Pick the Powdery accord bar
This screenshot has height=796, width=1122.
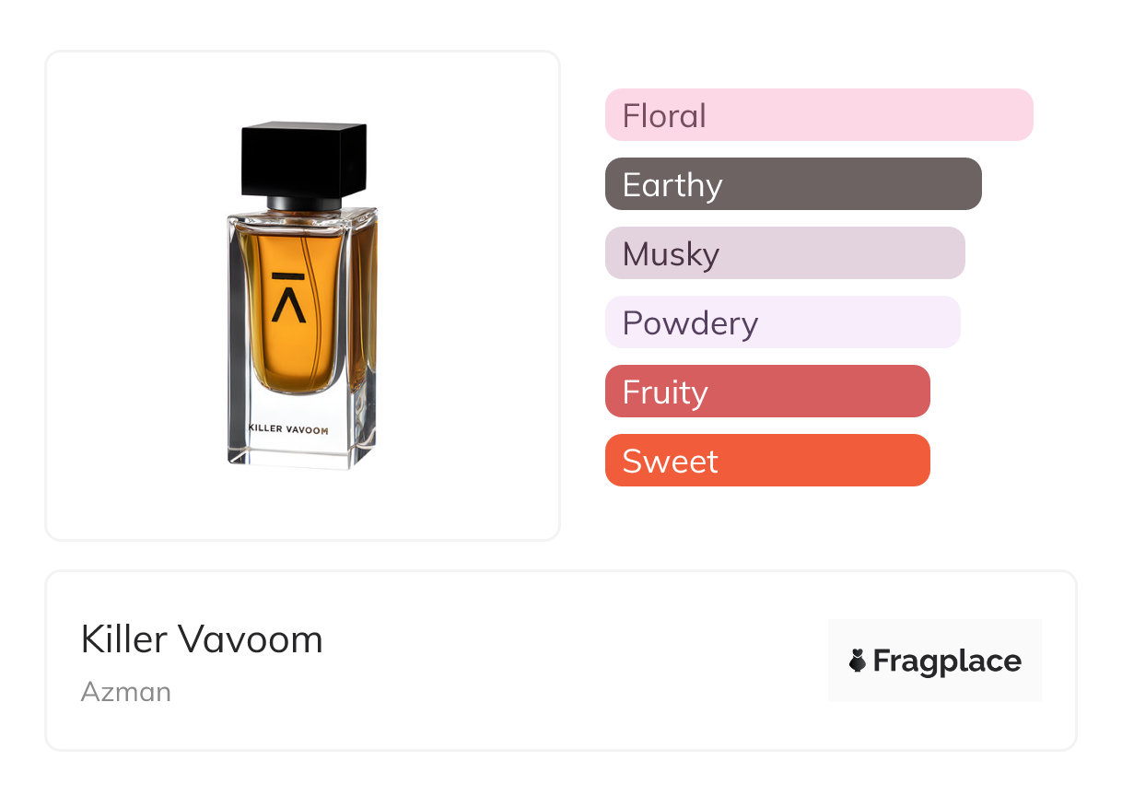(x=782, y=322)
